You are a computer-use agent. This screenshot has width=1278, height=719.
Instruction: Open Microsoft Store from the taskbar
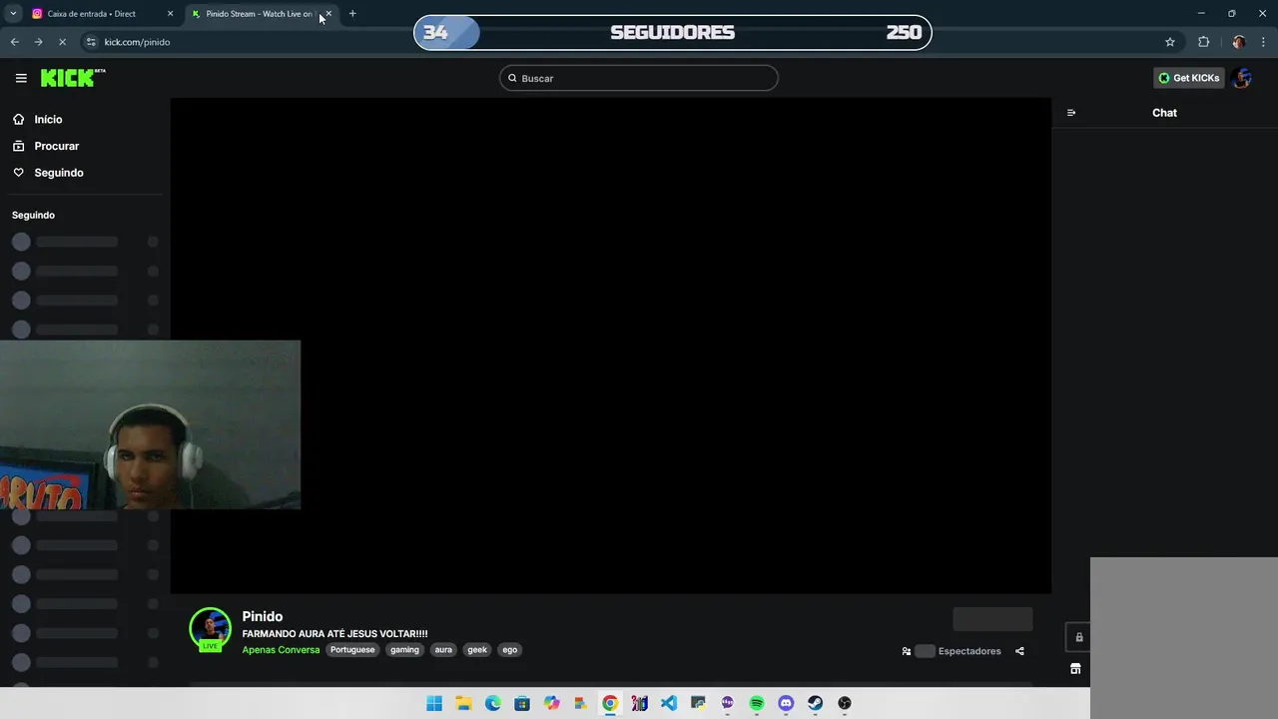(522, 703)
